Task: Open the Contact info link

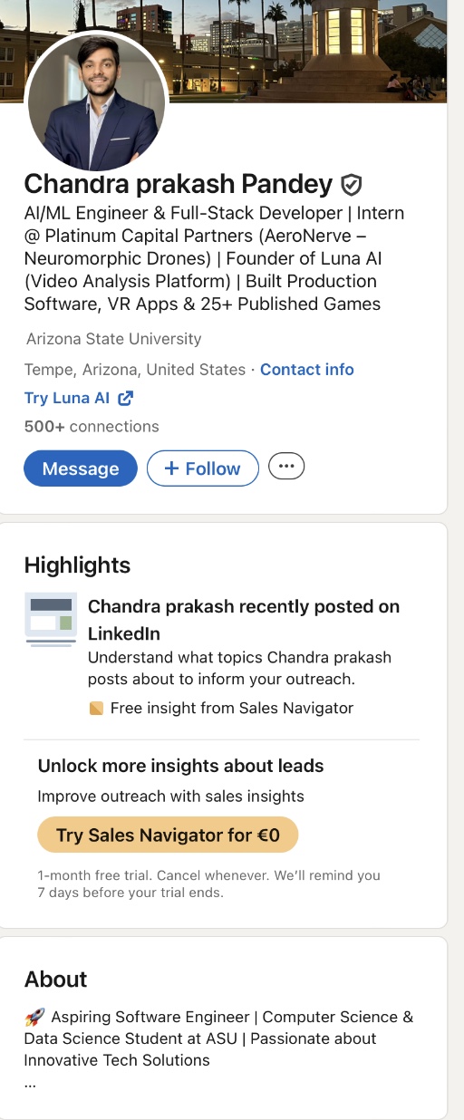Action: [307, 370]
